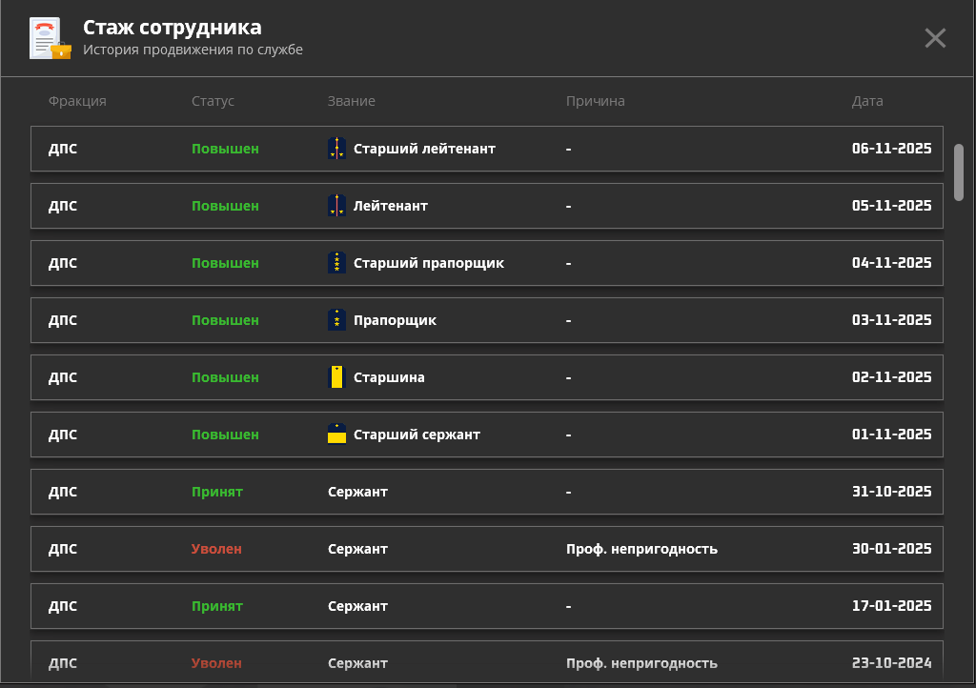Click the Звание column header
The image size is (976, 688).
click(x=351, y=101)
